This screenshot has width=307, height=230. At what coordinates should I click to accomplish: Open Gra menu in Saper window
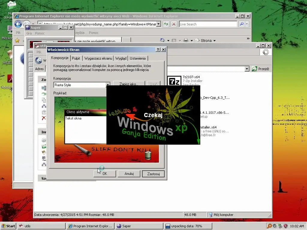pyautogui.click(x=29, y=33)
